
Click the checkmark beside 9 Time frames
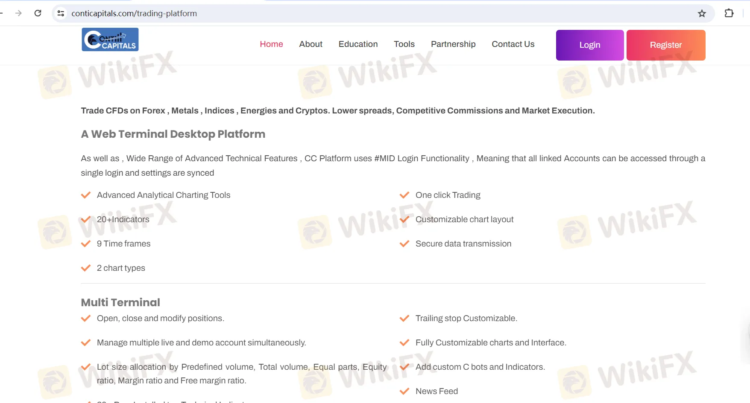click(x=86, y=244)
